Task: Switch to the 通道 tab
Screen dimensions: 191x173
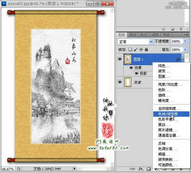Action: [x=132, y=35]
